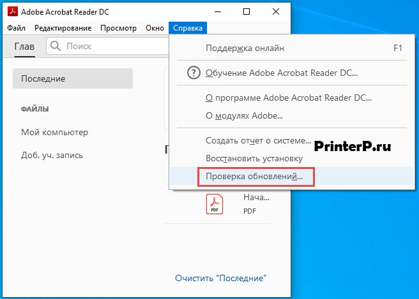Viewport: 419px width, 299px height.
Task: Choose Восстановить установку option
Action: point(254,158)
